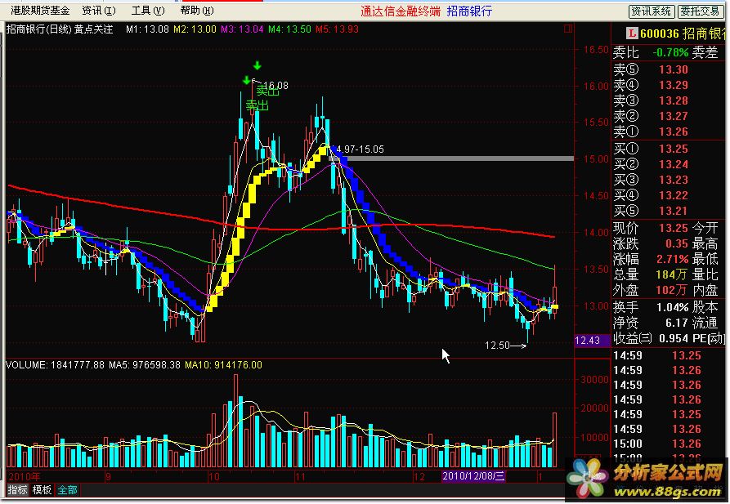Image resolution: width=730 pixels, height=504 pixels.
Task: Click the month 10 label on time axis
Action: [x=213, y=477]
